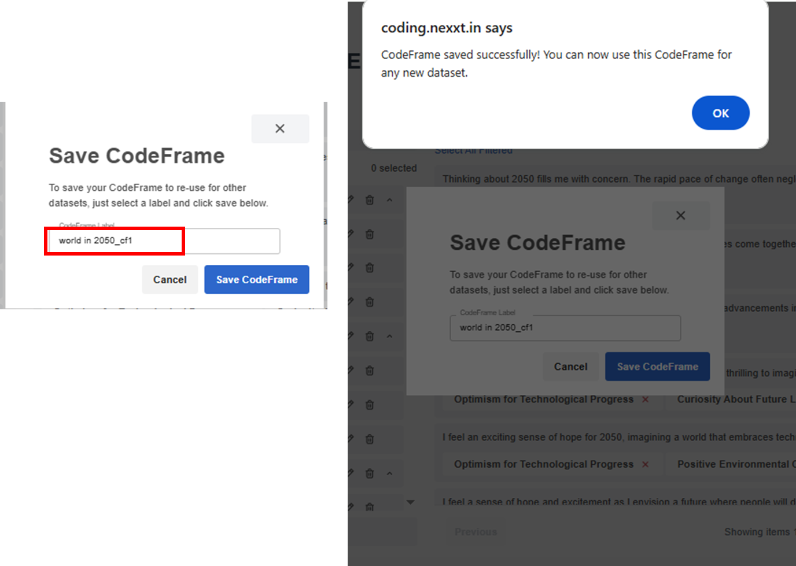Click the trash icon beside the bottom chevron
The width and height of the screenshot is (796, 566).
click(x=370, y=473)
